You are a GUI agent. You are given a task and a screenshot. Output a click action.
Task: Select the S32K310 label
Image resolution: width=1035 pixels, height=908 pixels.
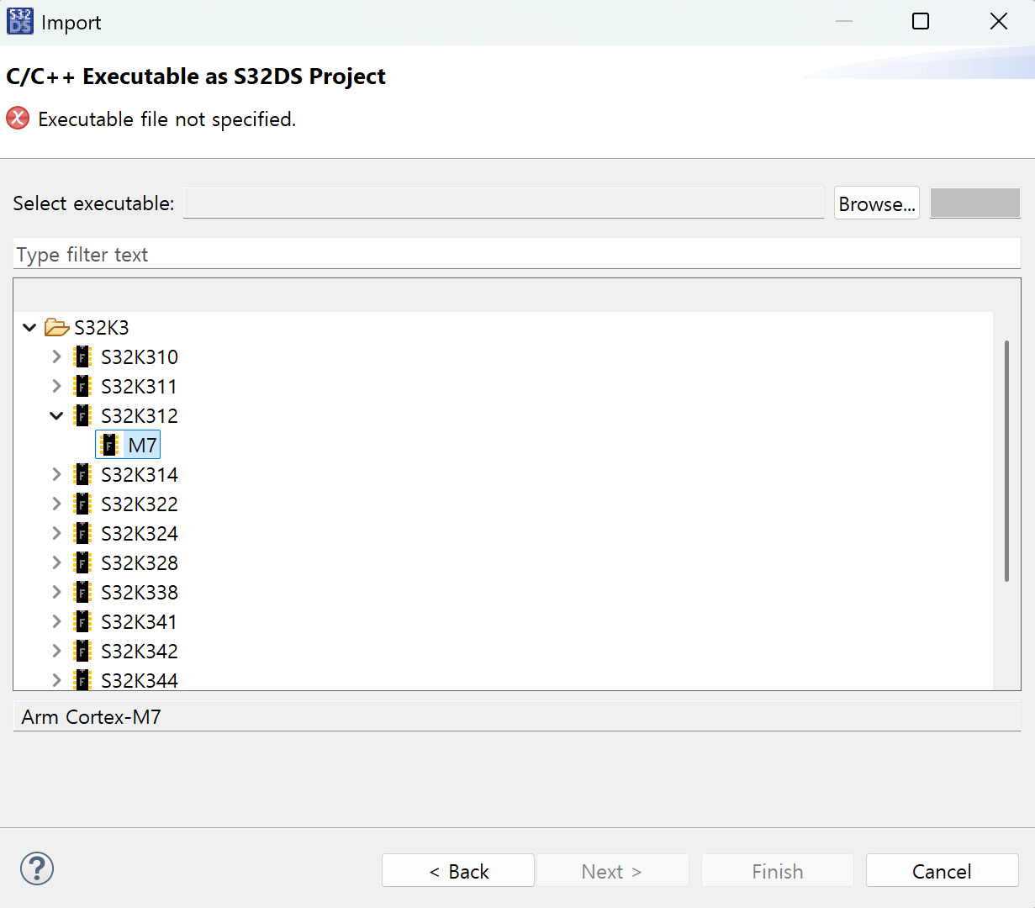140,356
